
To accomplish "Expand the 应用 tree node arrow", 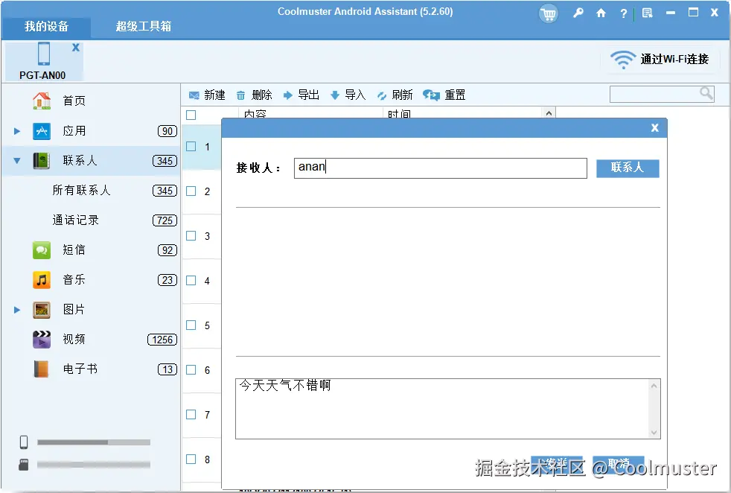I will [x=17, y=131].
